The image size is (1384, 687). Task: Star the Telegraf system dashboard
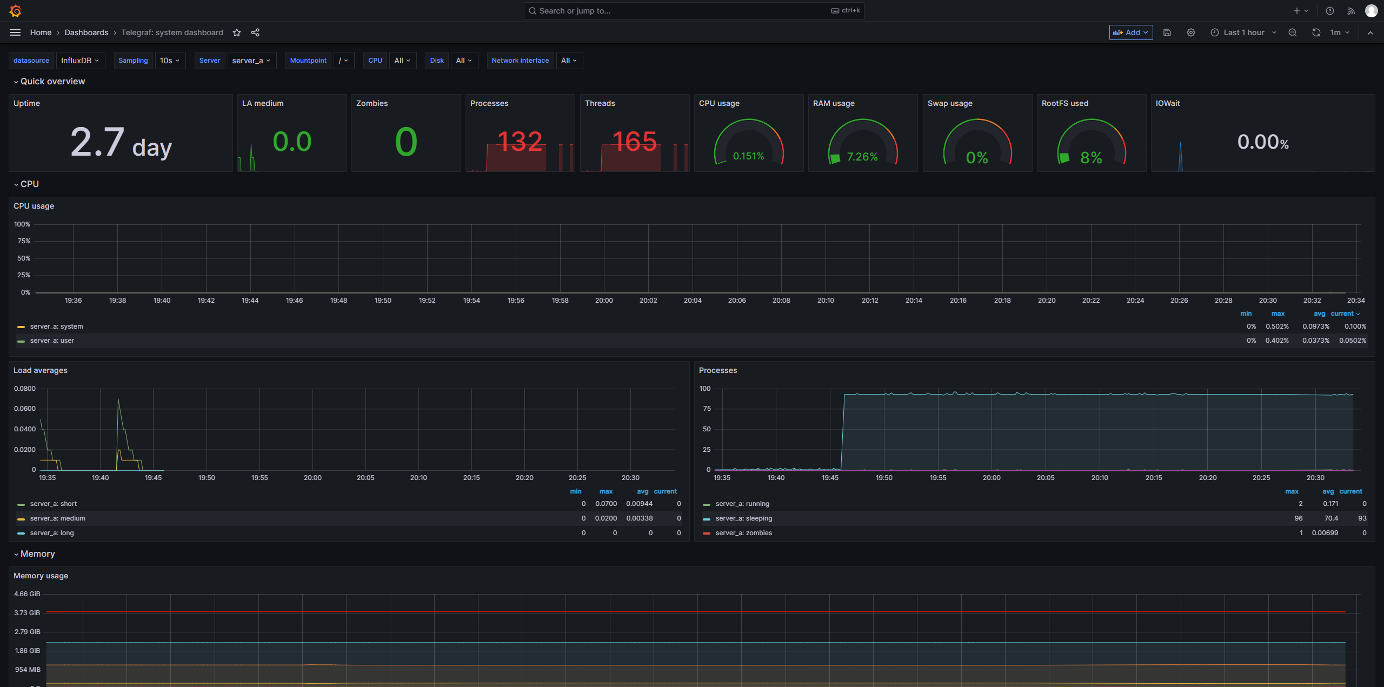click(x=237, y=32)
